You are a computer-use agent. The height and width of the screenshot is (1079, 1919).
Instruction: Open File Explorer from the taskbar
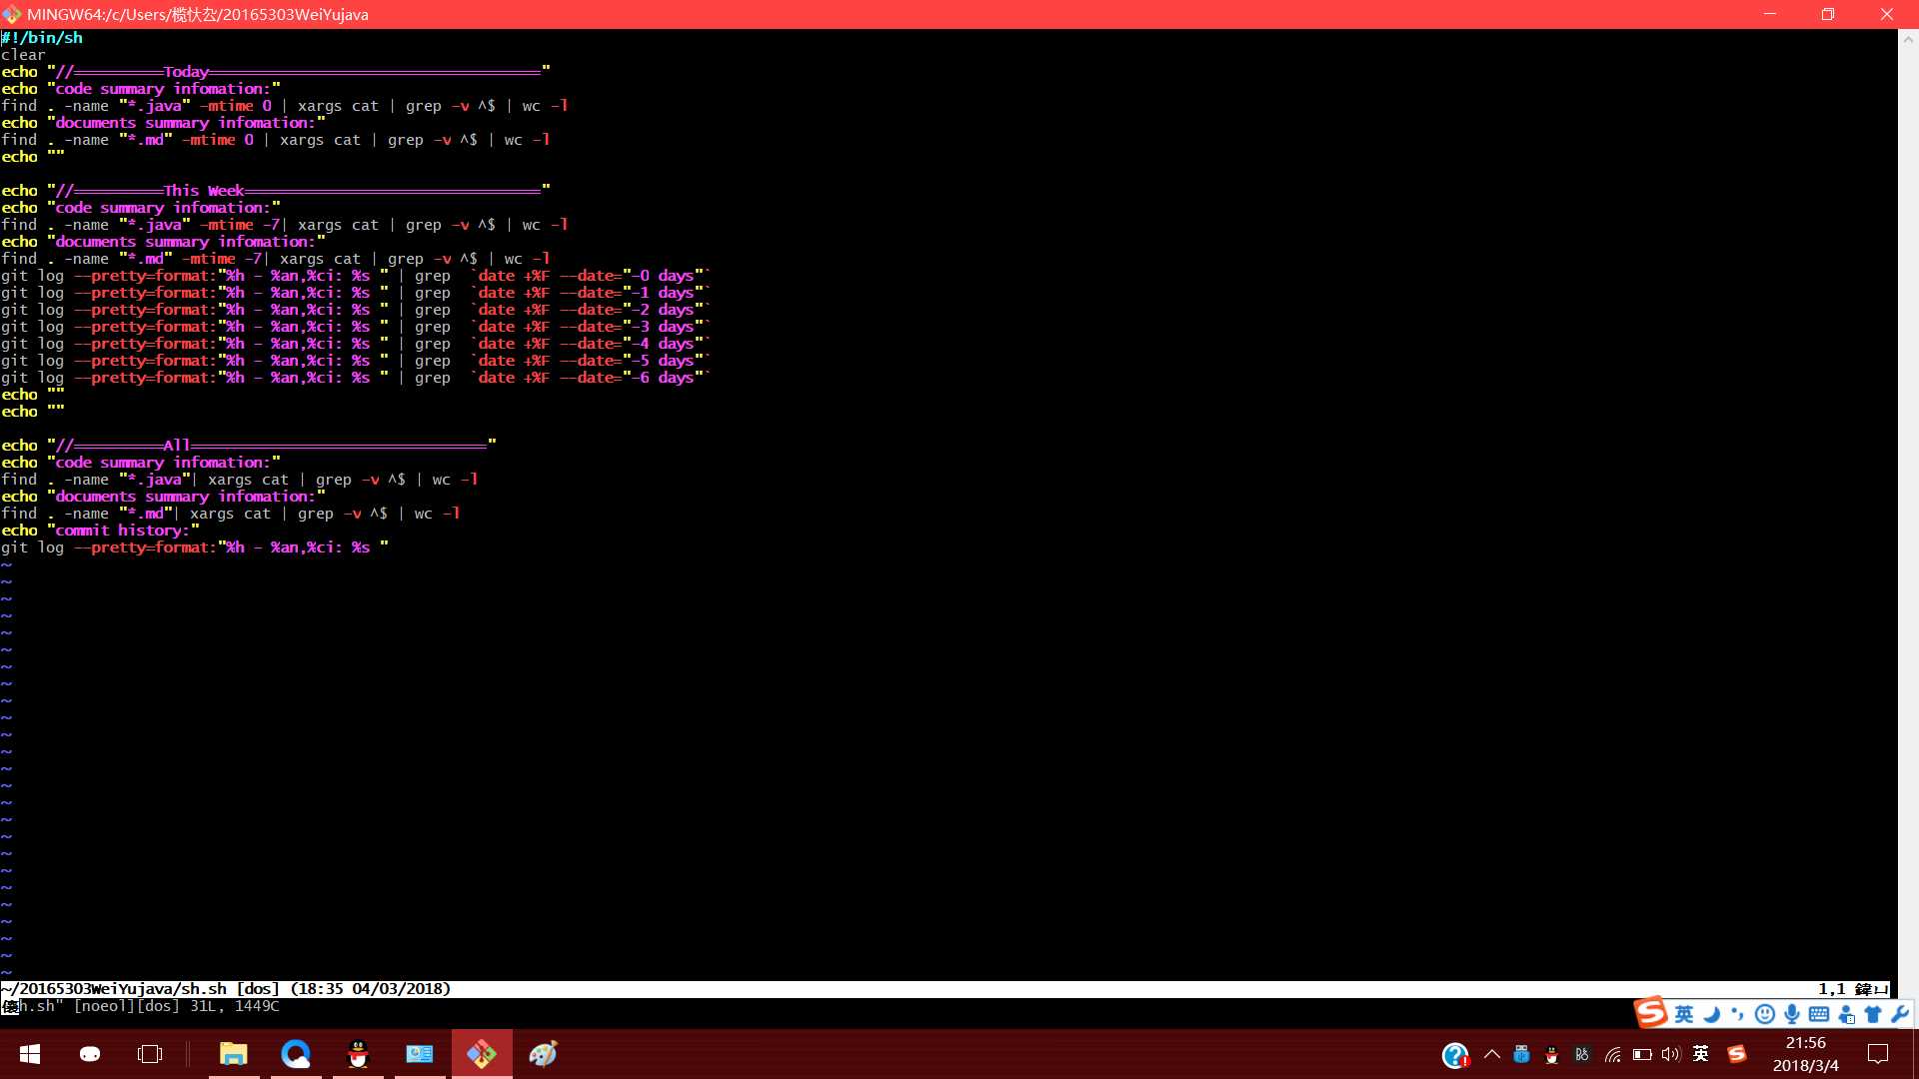pos(234,1054)
